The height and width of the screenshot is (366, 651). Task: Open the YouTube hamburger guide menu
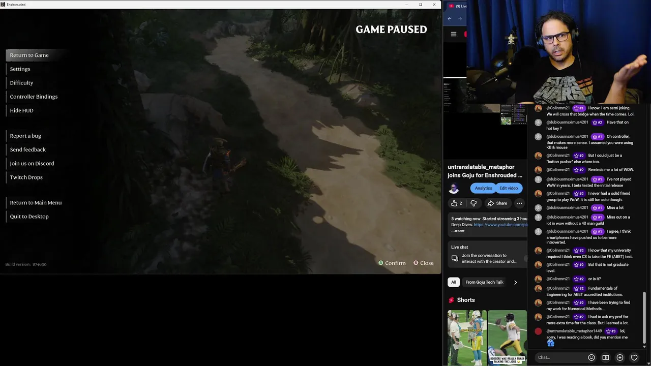(454, 34)
